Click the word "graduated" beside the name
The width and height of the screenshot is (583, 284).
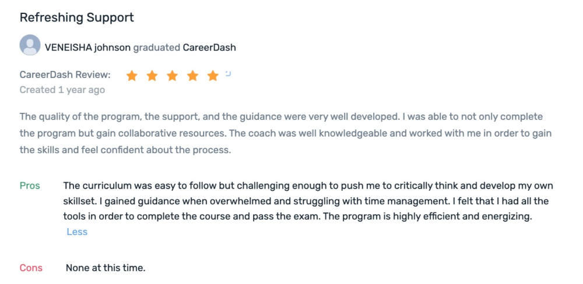156,48
